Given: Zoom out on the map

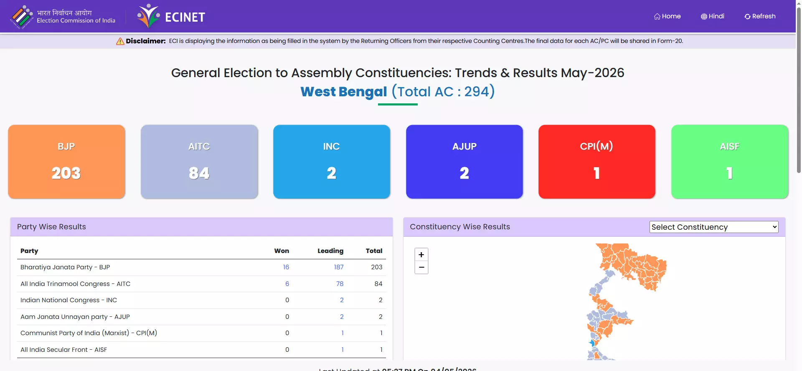Looking at the screenshot, I should [421, 267].
